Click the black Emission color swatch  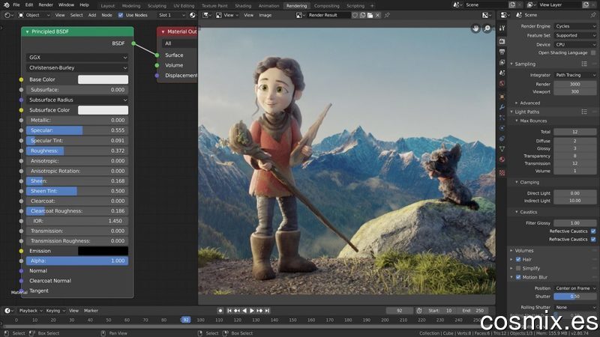tap(103, 251)
